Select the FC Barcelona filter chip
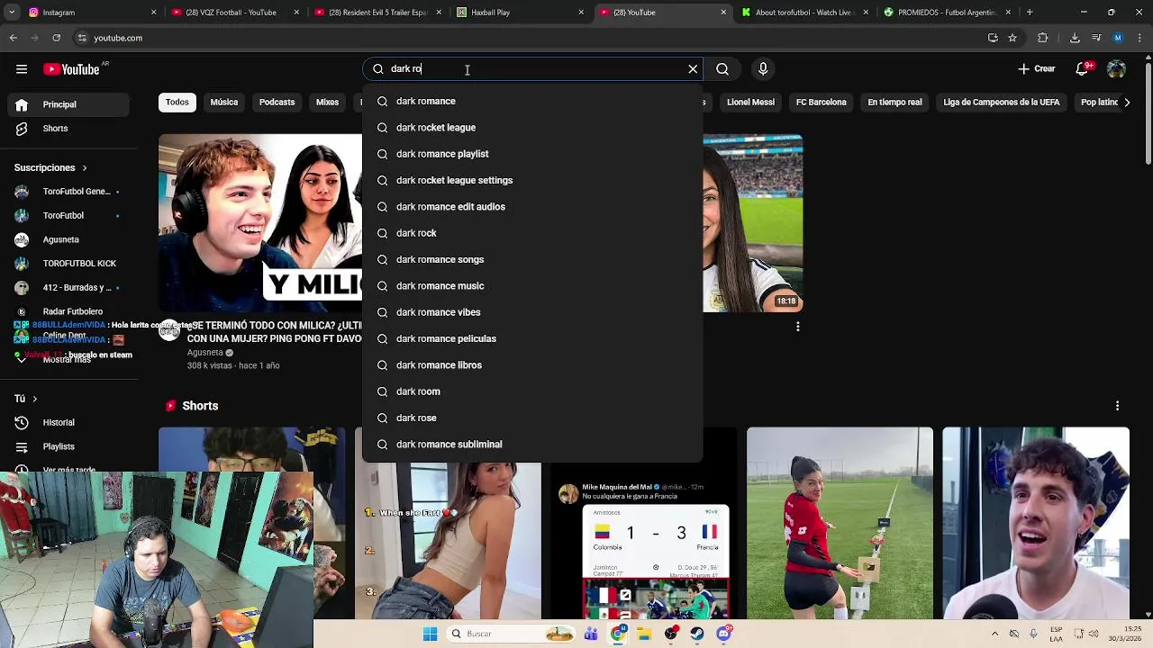The image size is (1153, 648). point(822,103)
